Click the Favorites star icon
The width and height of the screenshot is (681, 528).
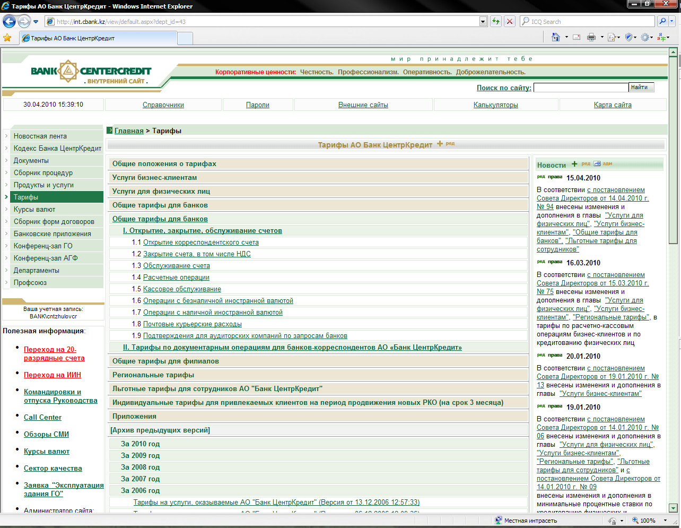[x=7, y=38]
